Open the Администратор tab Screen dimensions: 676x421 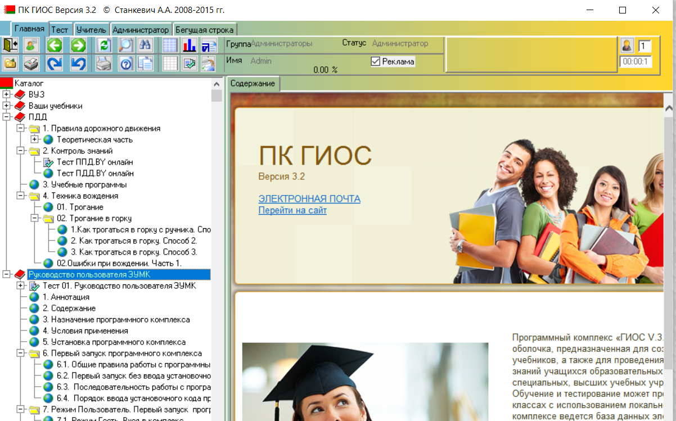coord(141,30)
